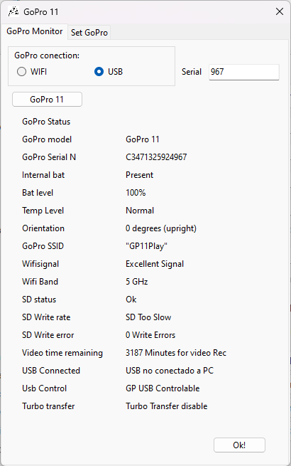The image size is (291, 466).
Task: Click the GoPro SSID value "GP11Play"
Action: click(146, 246)
